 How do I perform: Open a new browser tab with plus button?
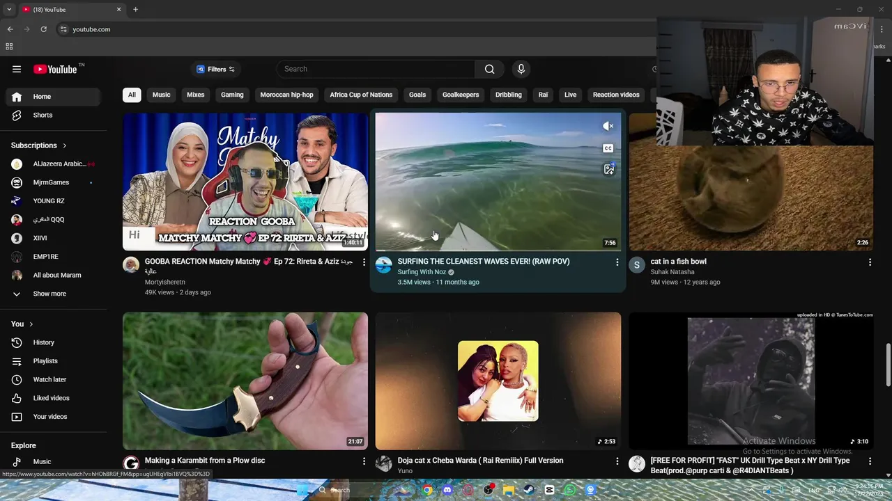[135, 10]
